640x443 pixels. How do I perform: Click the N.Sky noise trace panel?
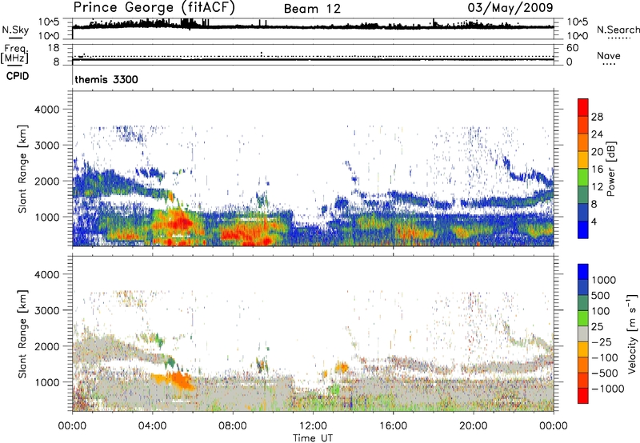pos(313,29)
